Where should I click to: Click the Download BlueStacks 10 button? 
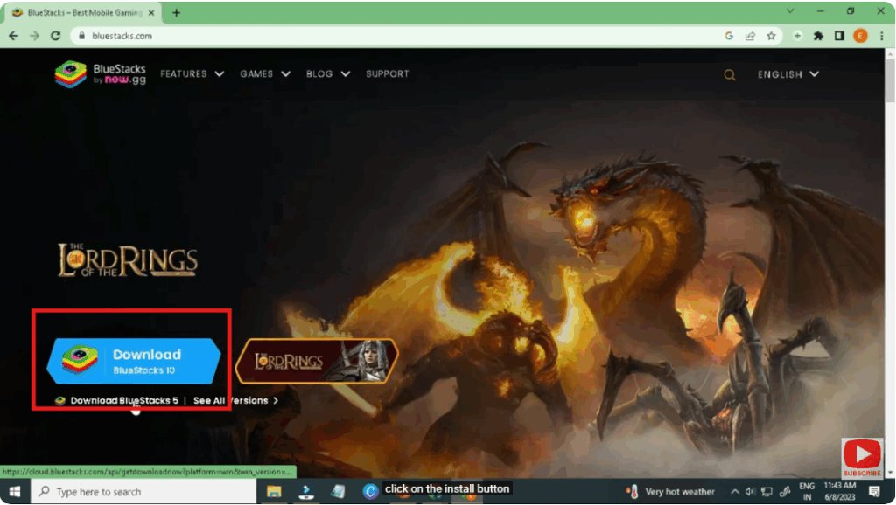point(134,359)
